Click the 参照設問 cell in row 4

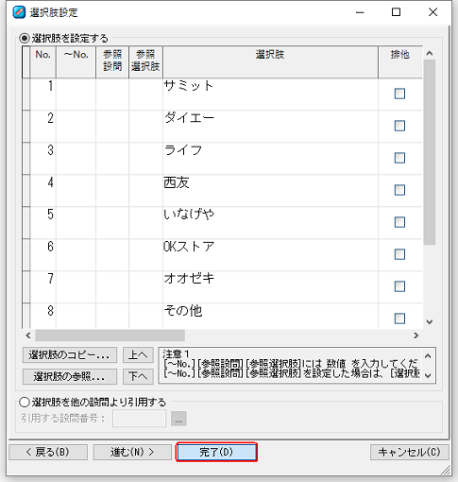pyautogui.click(x=112, y=191)
